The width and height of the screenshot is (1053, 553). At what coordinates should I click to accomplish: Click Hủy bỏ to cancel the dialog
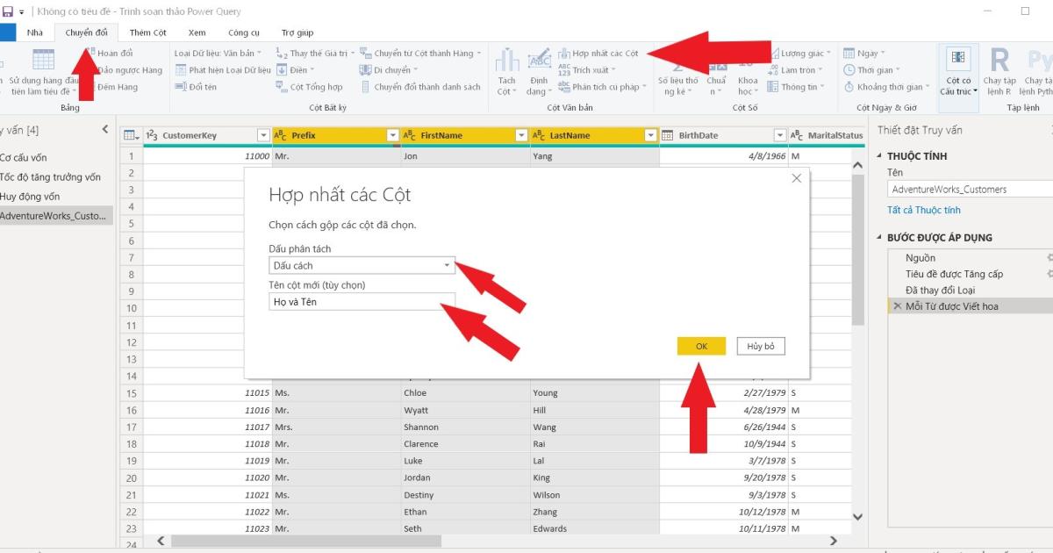tap(760, 346)
